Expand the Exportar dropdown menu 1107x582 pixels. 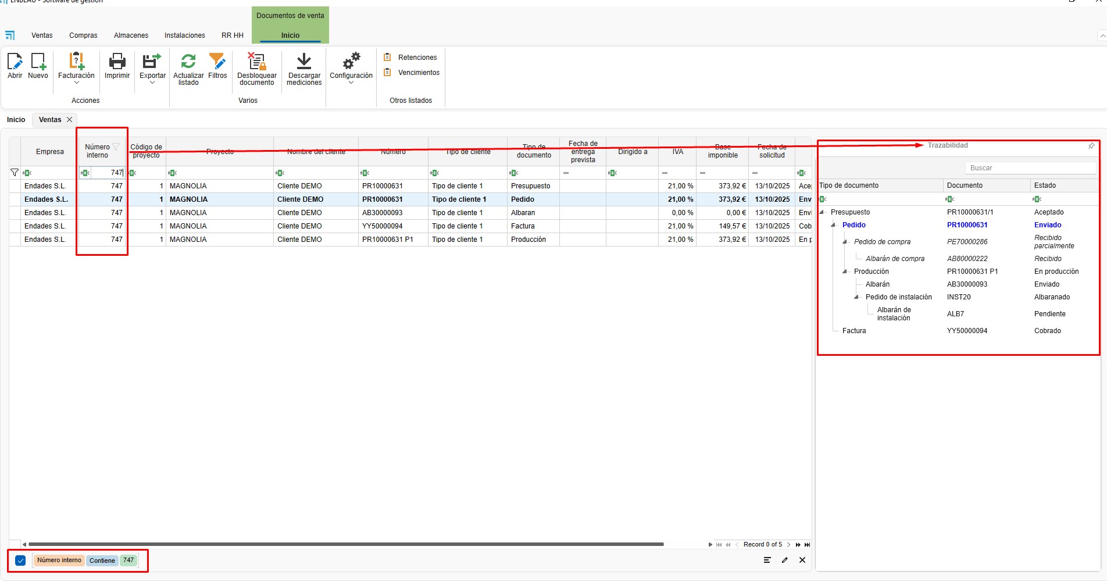coord(152,82)
